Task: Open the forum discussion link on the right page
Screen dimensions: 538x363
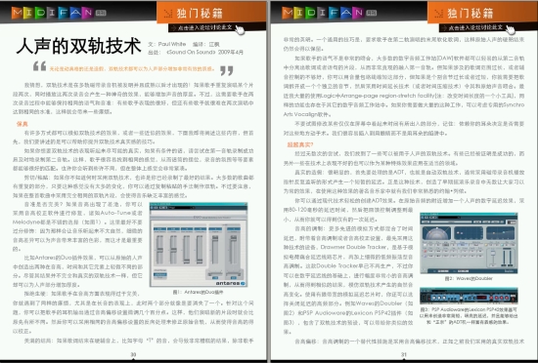Action: pos(473,27)
